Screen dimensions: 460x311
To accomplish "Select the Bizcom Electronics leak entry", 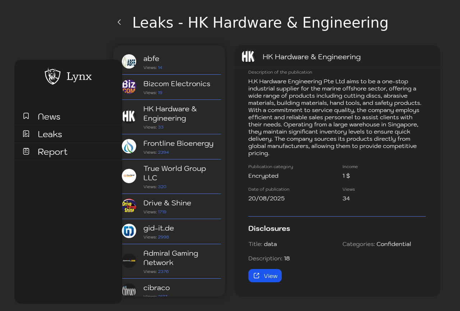I will click(171, 87).
